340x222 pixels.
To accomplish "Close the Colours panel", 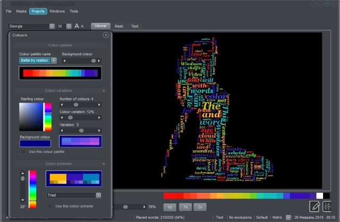I will click(106, 35).
